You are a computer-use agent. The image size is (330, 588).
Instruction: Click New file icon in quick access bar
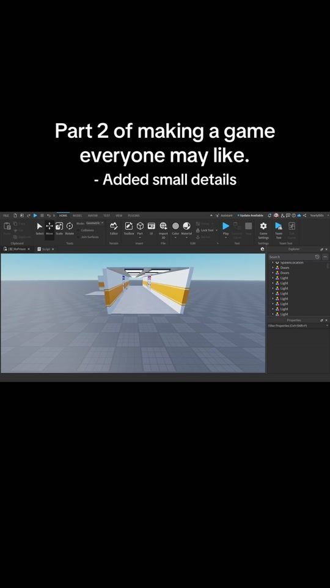(x=15, y=216)
